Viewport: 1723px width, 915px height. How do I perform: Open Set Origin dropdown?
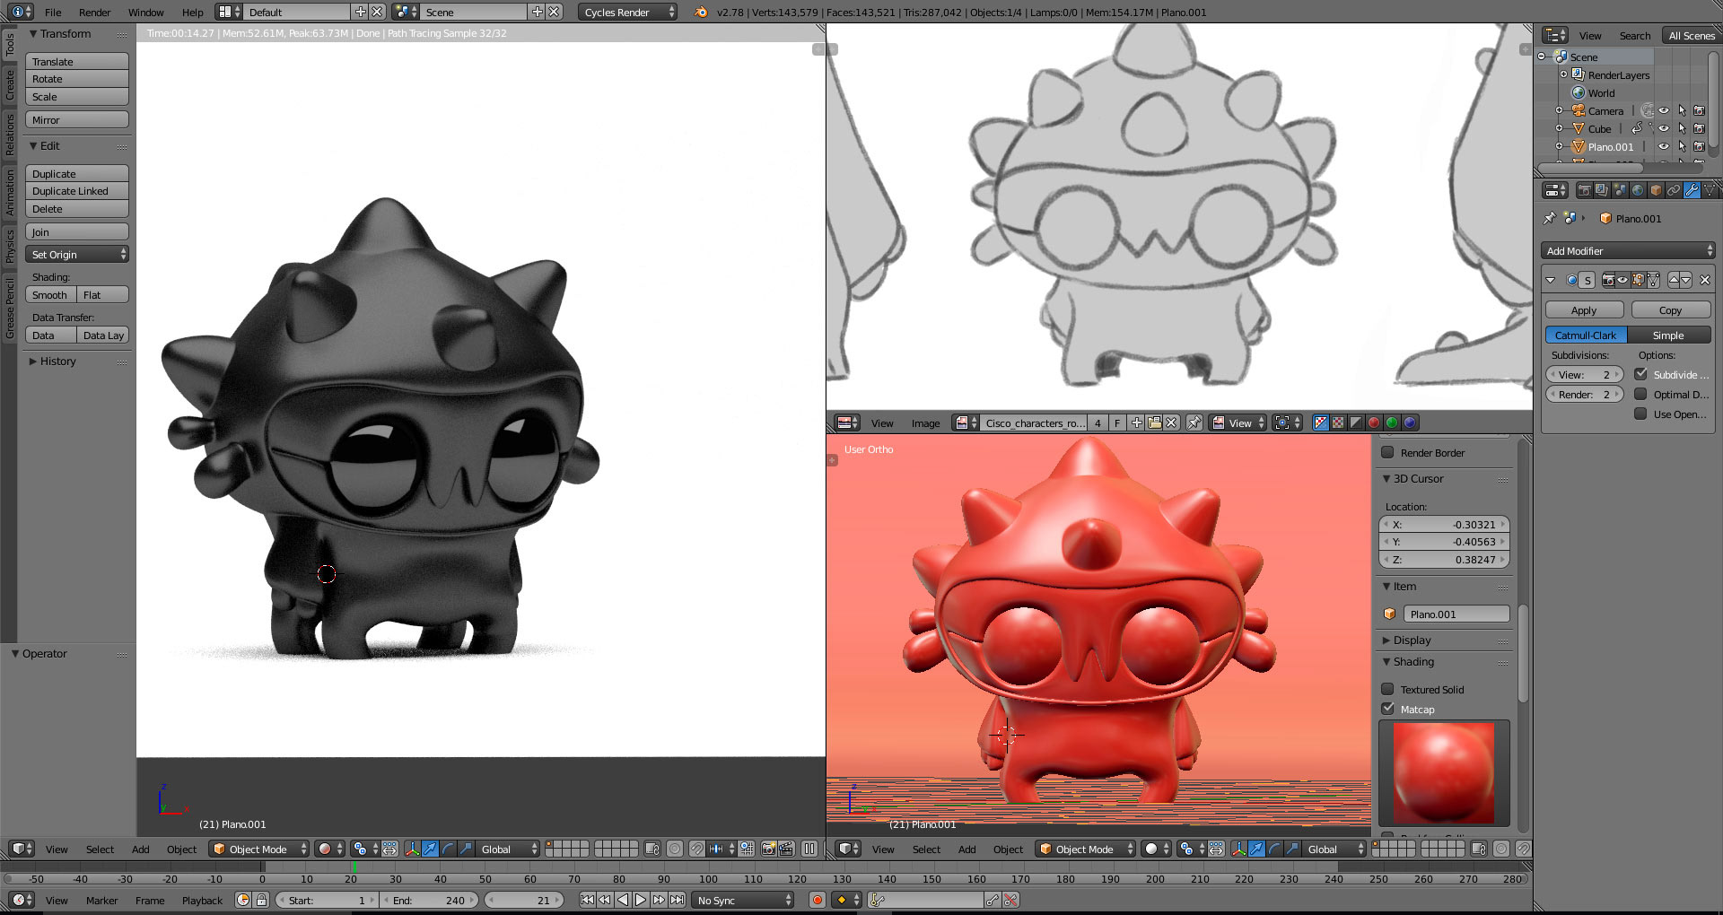tap(77, 255)
